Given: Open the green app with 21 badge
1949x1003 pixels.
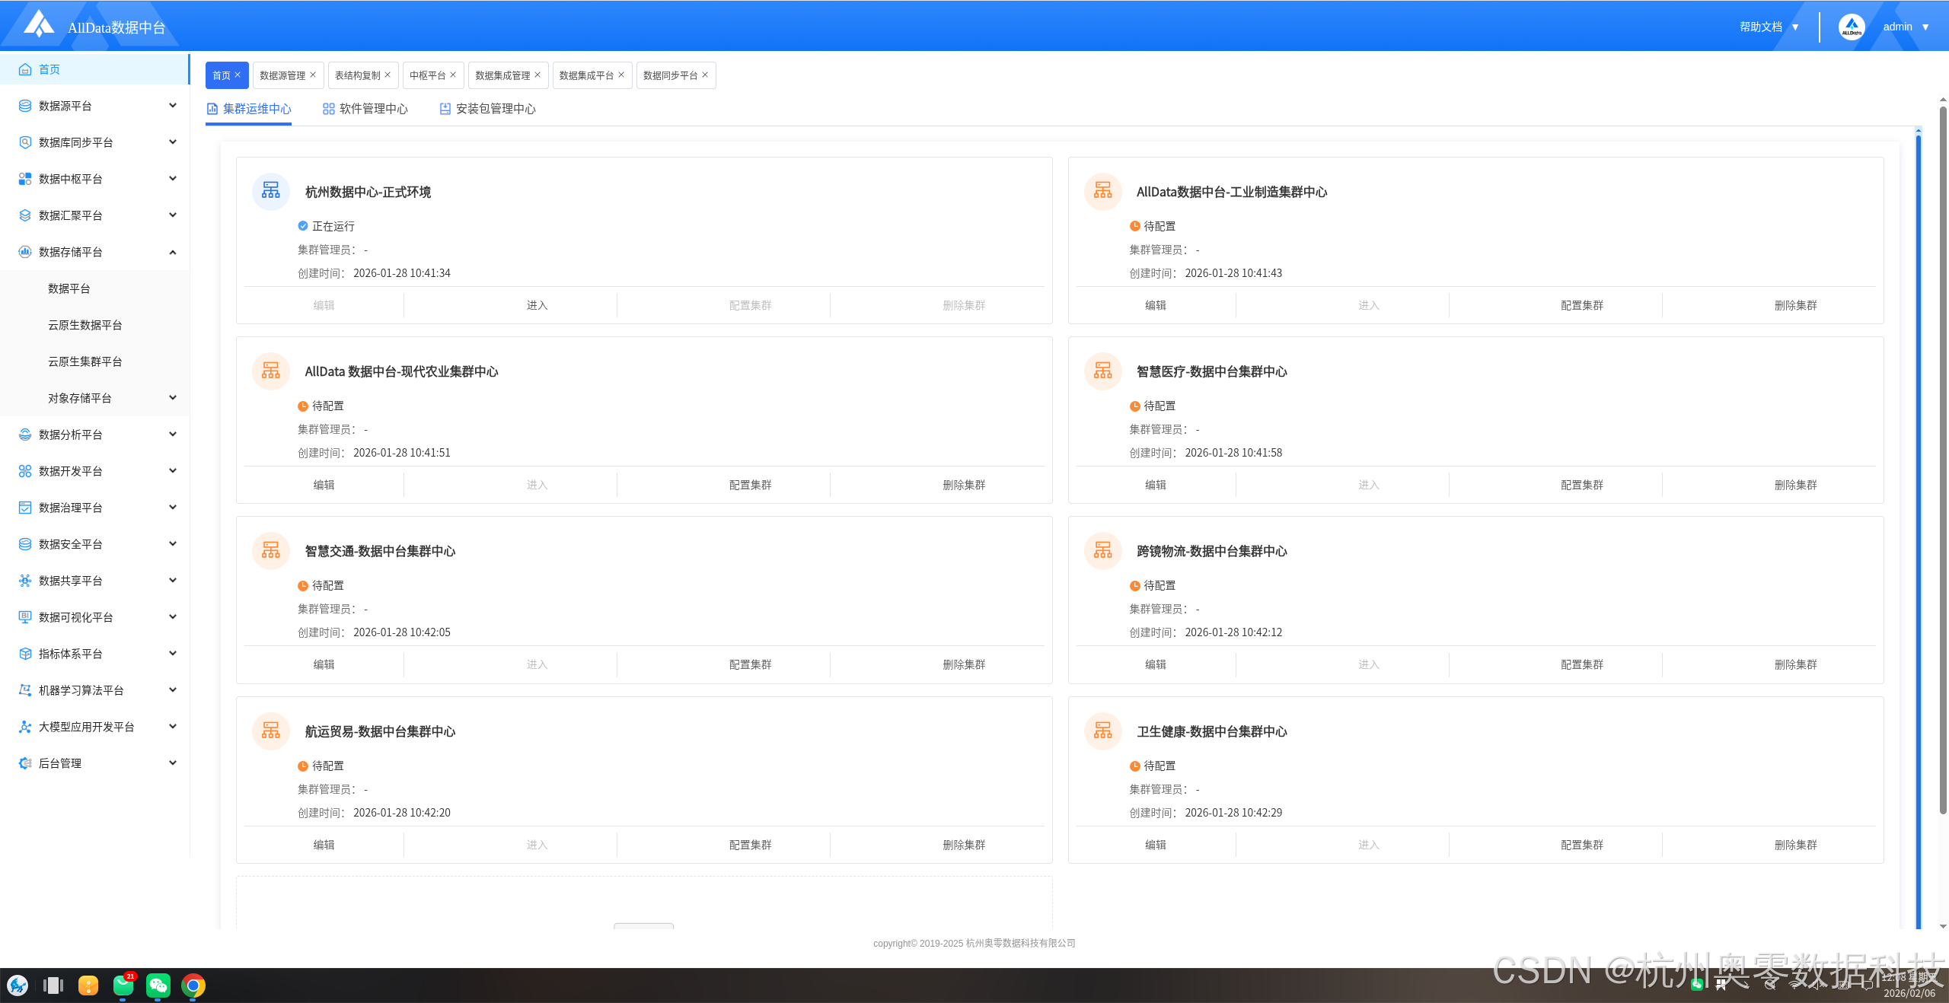Looking at the screenshot, I should pyautogui.click(x=123, y=985).
